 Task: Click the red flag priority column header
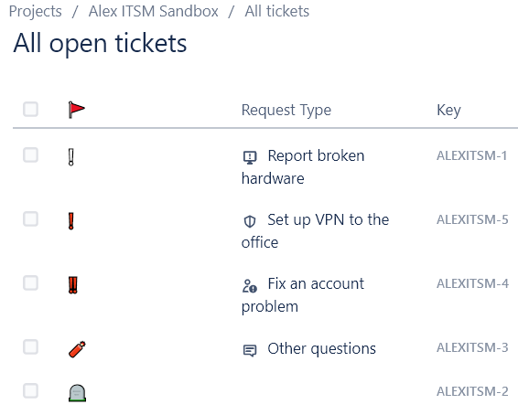coord(77,110)
